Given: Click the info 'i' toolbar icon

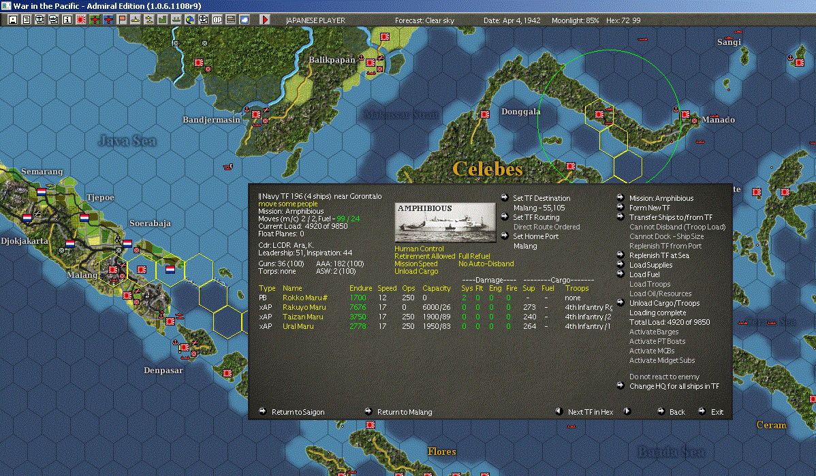Looking at the screenshot, I should click(x=67, y=20).
